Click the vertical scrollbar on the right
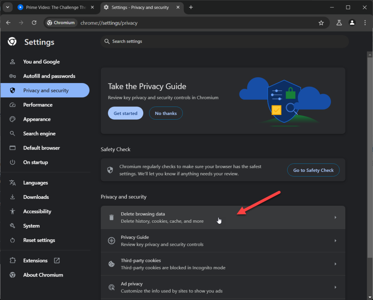Viewport: 373px width, 300px height. coord(370,154)
